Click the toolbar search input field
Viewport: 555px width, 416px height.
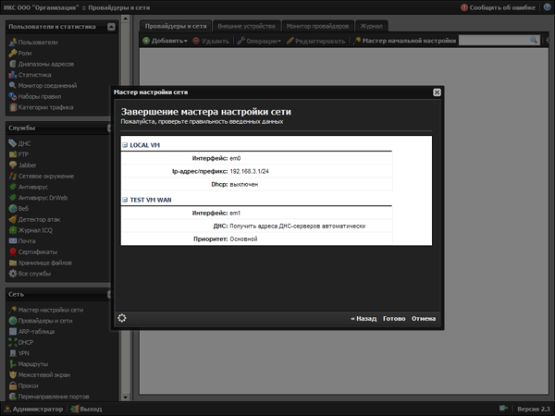(494, 41)
